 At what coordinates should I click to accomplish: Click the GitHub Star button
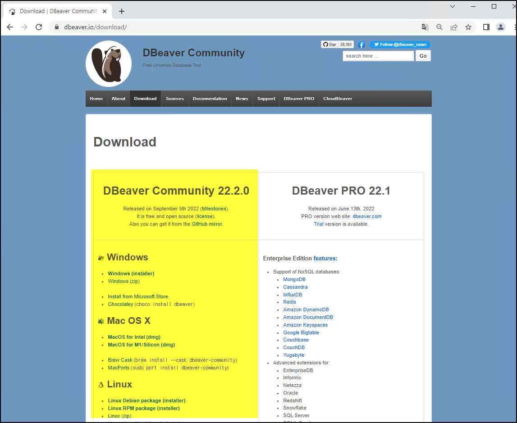tap(329, 45)
